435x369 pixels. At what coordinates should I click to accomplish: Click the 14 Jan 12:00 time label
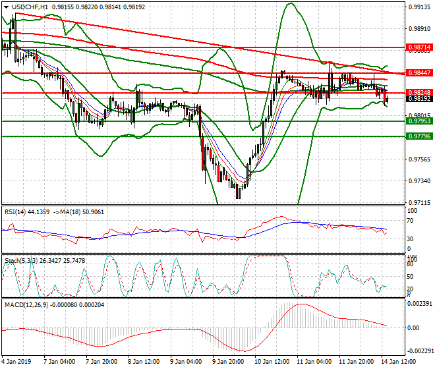point(398,362)
